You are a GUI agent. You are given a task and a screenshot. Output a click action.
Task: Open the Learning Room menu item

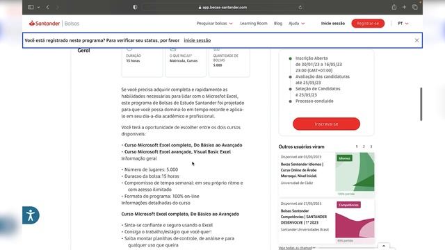point(254,23)
